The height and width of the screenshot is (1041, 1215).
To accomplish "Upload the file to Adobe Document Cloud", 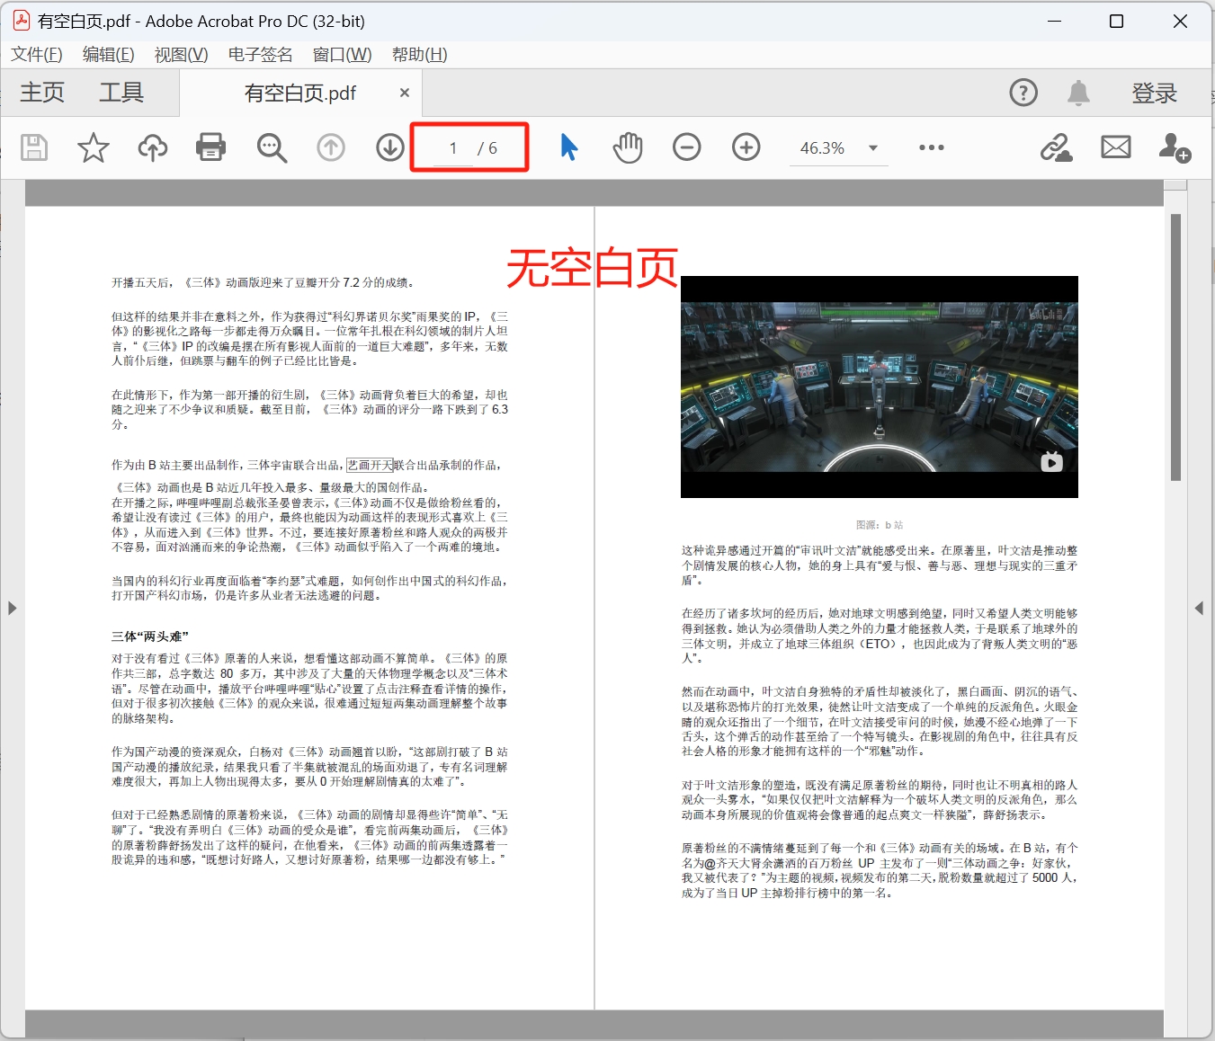I will 152,147.
